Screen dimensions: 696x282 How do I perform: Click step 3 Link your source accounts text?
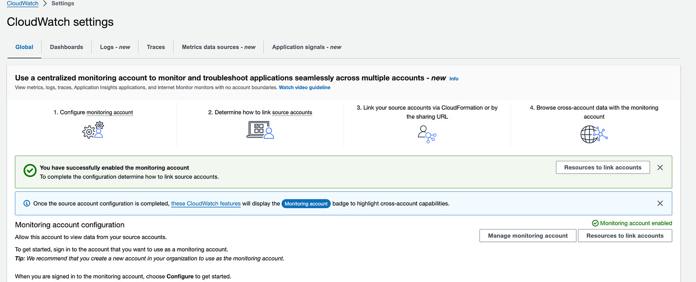[427, 112]
